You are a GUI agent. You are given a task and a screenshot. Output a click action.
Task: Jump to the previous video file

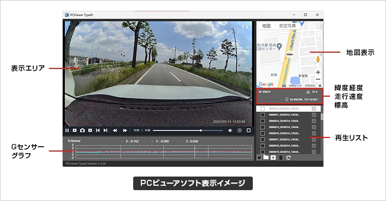point(98,130)
